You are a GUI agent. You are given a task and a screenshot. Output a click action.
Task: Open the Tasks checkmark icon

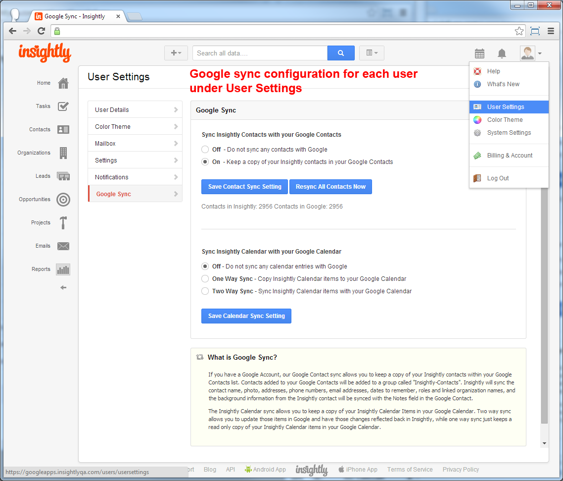coord(63,107)
